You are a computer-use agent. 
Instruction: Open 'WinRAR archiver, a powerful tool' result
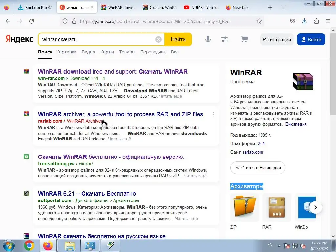pyautogui.click(x=121, y=114)
